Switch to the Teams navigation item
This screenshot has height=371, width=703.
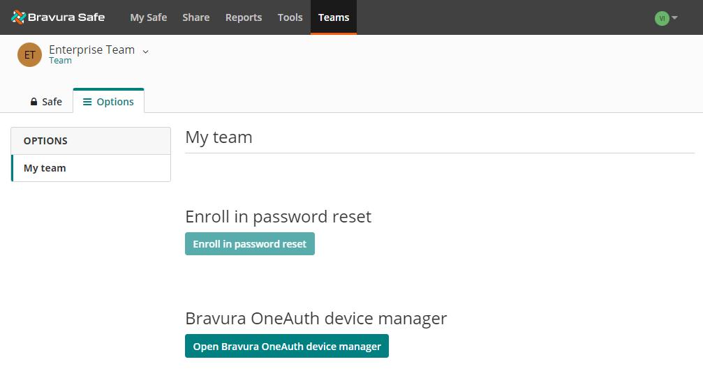pos(334,17)
